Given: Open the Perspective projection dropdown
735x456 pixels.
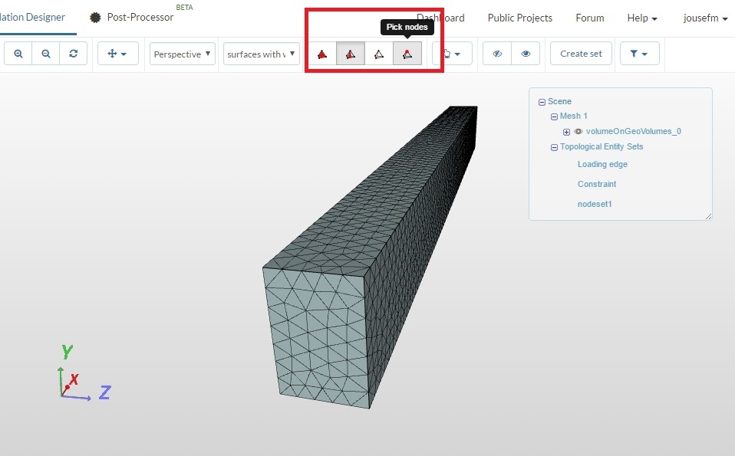Looking at the screenshot, I should tap(183, 54).
